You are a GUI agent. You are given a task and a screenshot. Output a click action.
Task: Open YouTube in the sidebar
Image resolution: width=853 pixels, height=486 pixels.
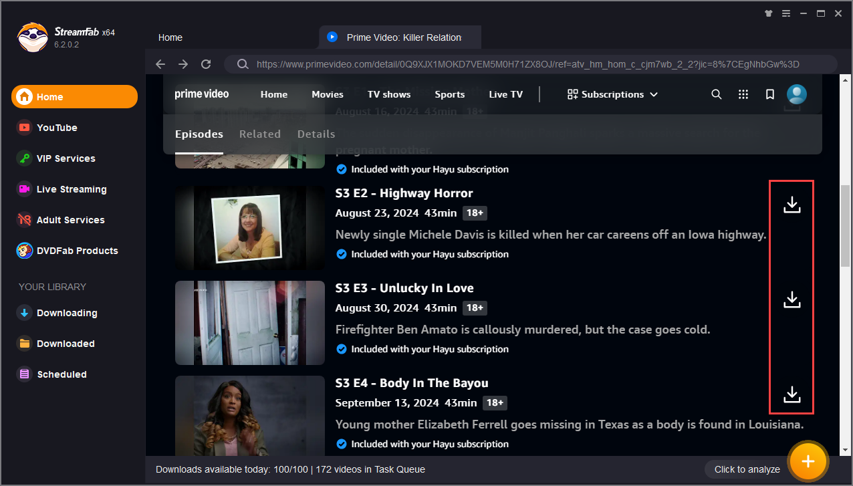(57, 128)
